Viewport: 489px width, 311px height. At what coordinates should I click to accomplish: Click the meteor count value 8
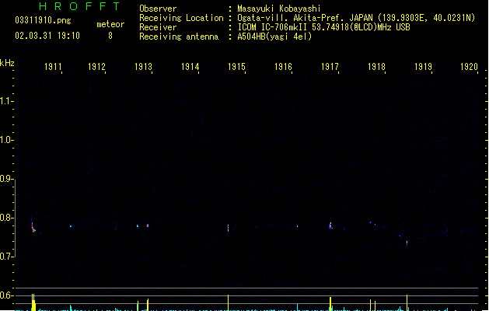[110, 36]
